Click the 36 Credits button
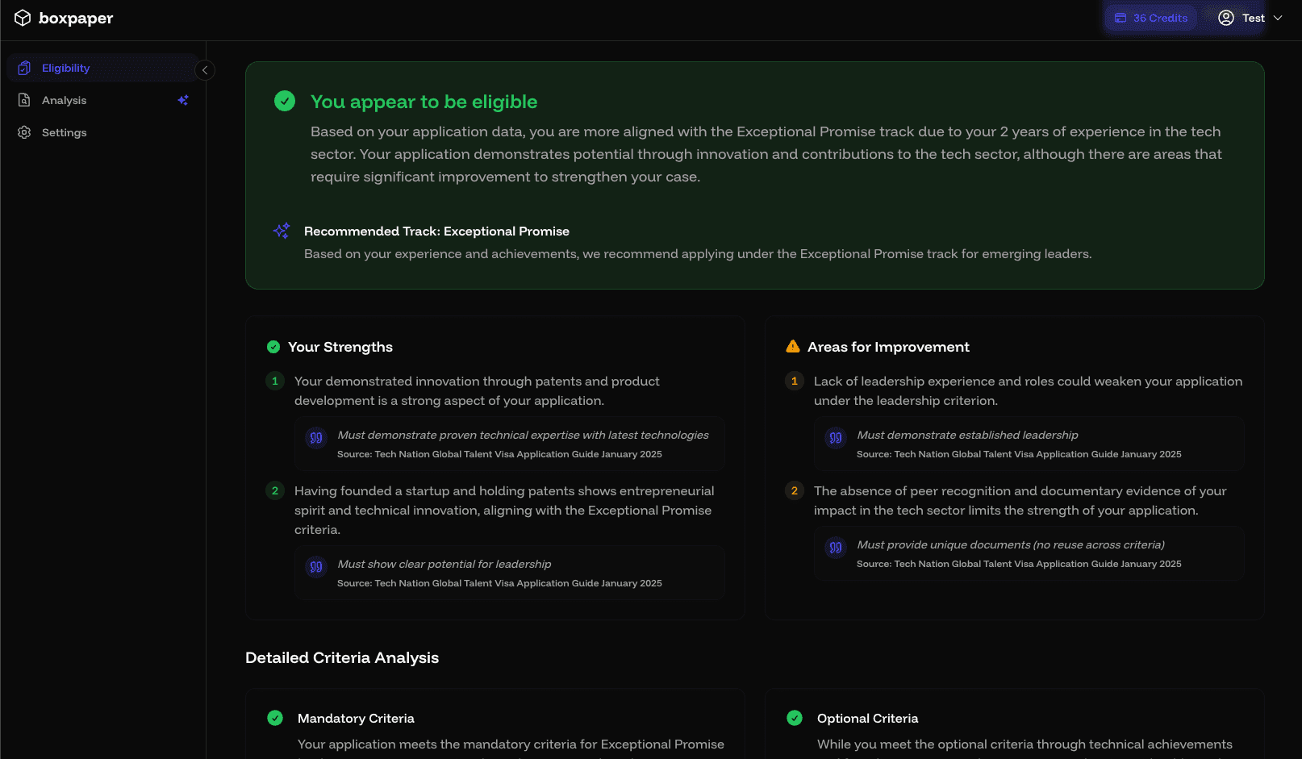Screen dimensions: 1302x759 [1150, 17]
